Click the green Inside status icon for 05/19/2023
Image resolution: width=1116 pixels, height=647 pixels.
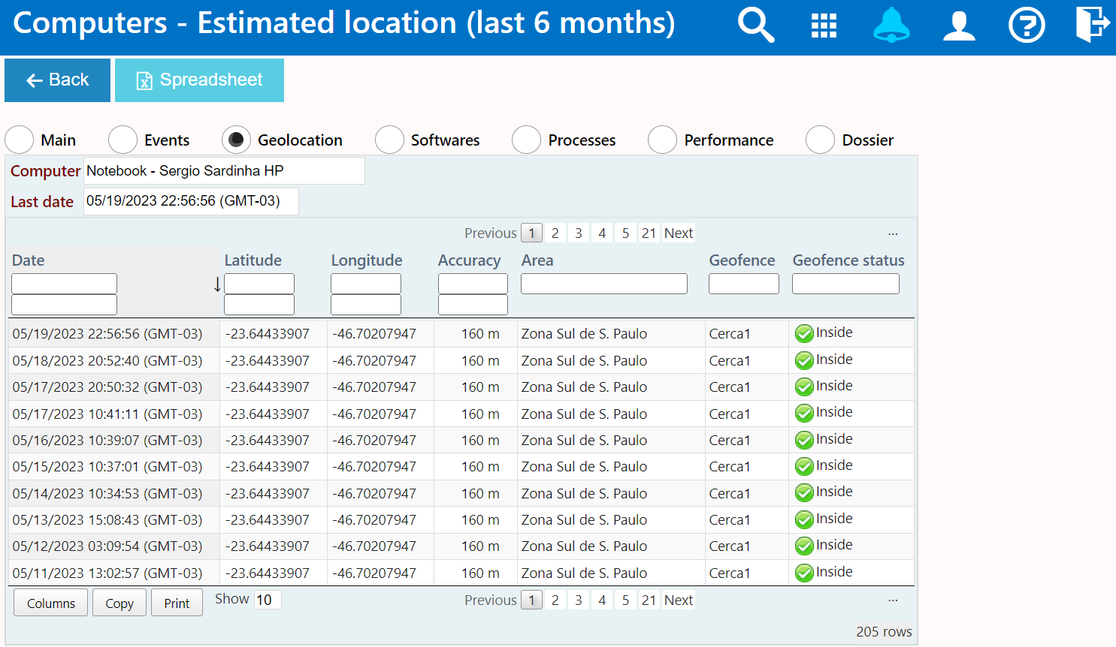[804, 333]
